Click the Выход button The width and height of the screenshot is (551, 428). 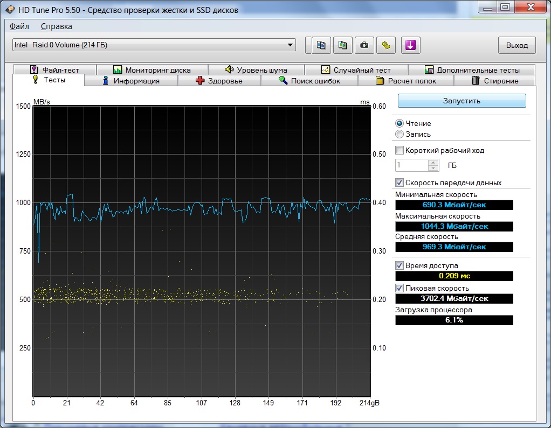tap(517, 45)
